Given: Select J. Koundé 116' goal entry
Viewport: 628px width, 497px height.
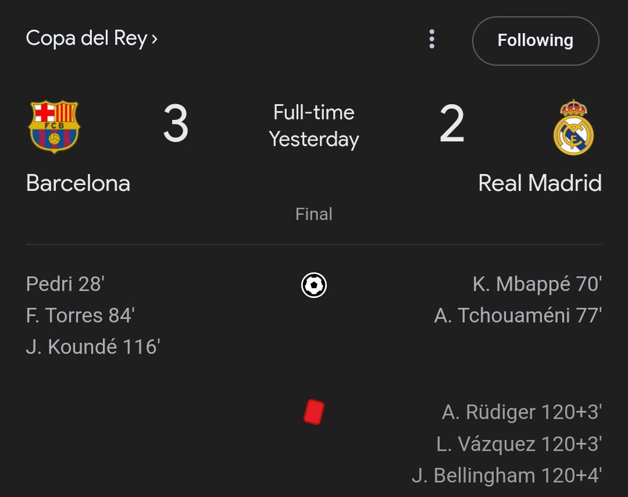Looking at the screenshot, I should click(93, 347).
